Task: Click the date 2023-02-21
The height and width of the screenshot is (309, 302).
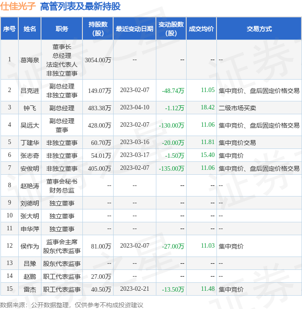Action: pyautogui.click(x=135, y=289)
